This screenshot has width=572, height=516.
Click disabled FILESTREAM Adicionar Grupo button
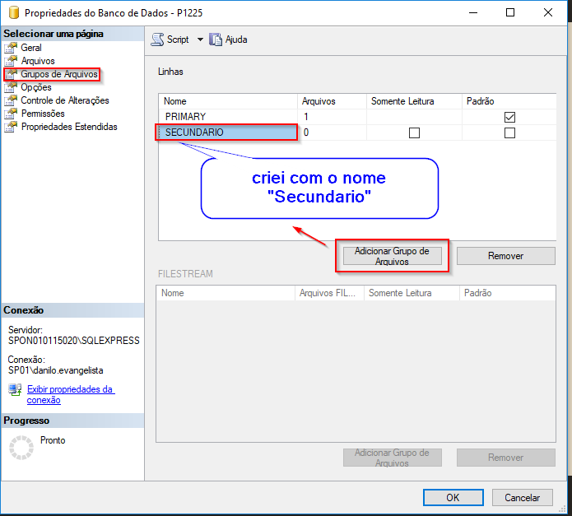tap(392, 458)
